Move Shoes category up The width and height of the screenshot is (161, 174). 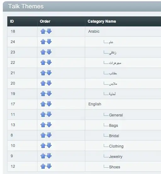(43, 166)
